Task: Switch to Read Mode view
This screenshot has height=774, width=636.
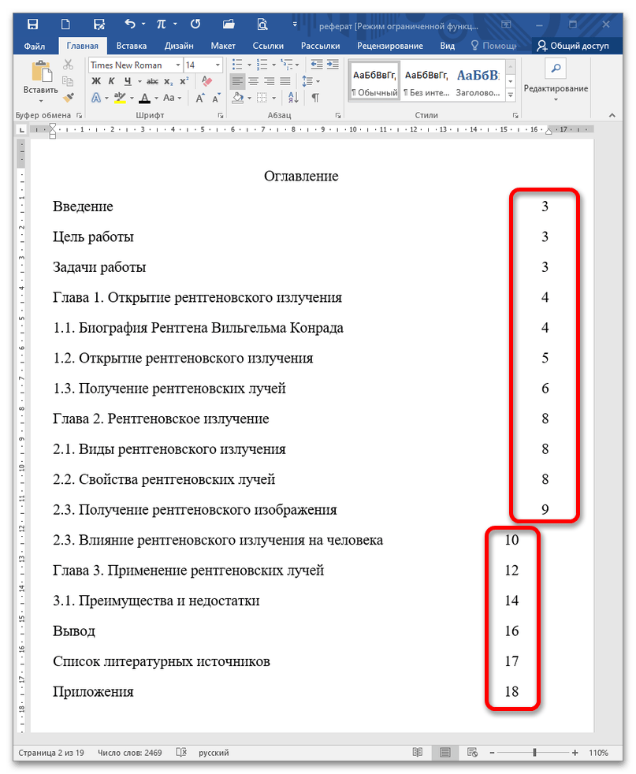Action: pyautogui.click(x=416, y=753)
